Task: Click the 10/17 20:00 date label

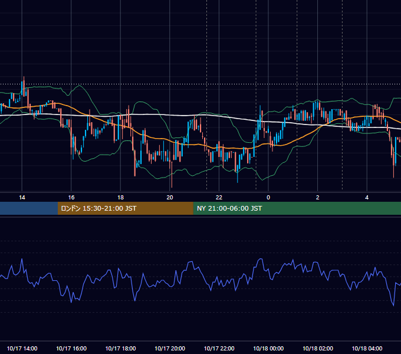Action: (170, 348)
